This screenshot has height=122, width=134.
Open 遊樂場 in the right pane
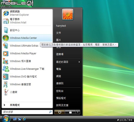[x=60, y=54]
